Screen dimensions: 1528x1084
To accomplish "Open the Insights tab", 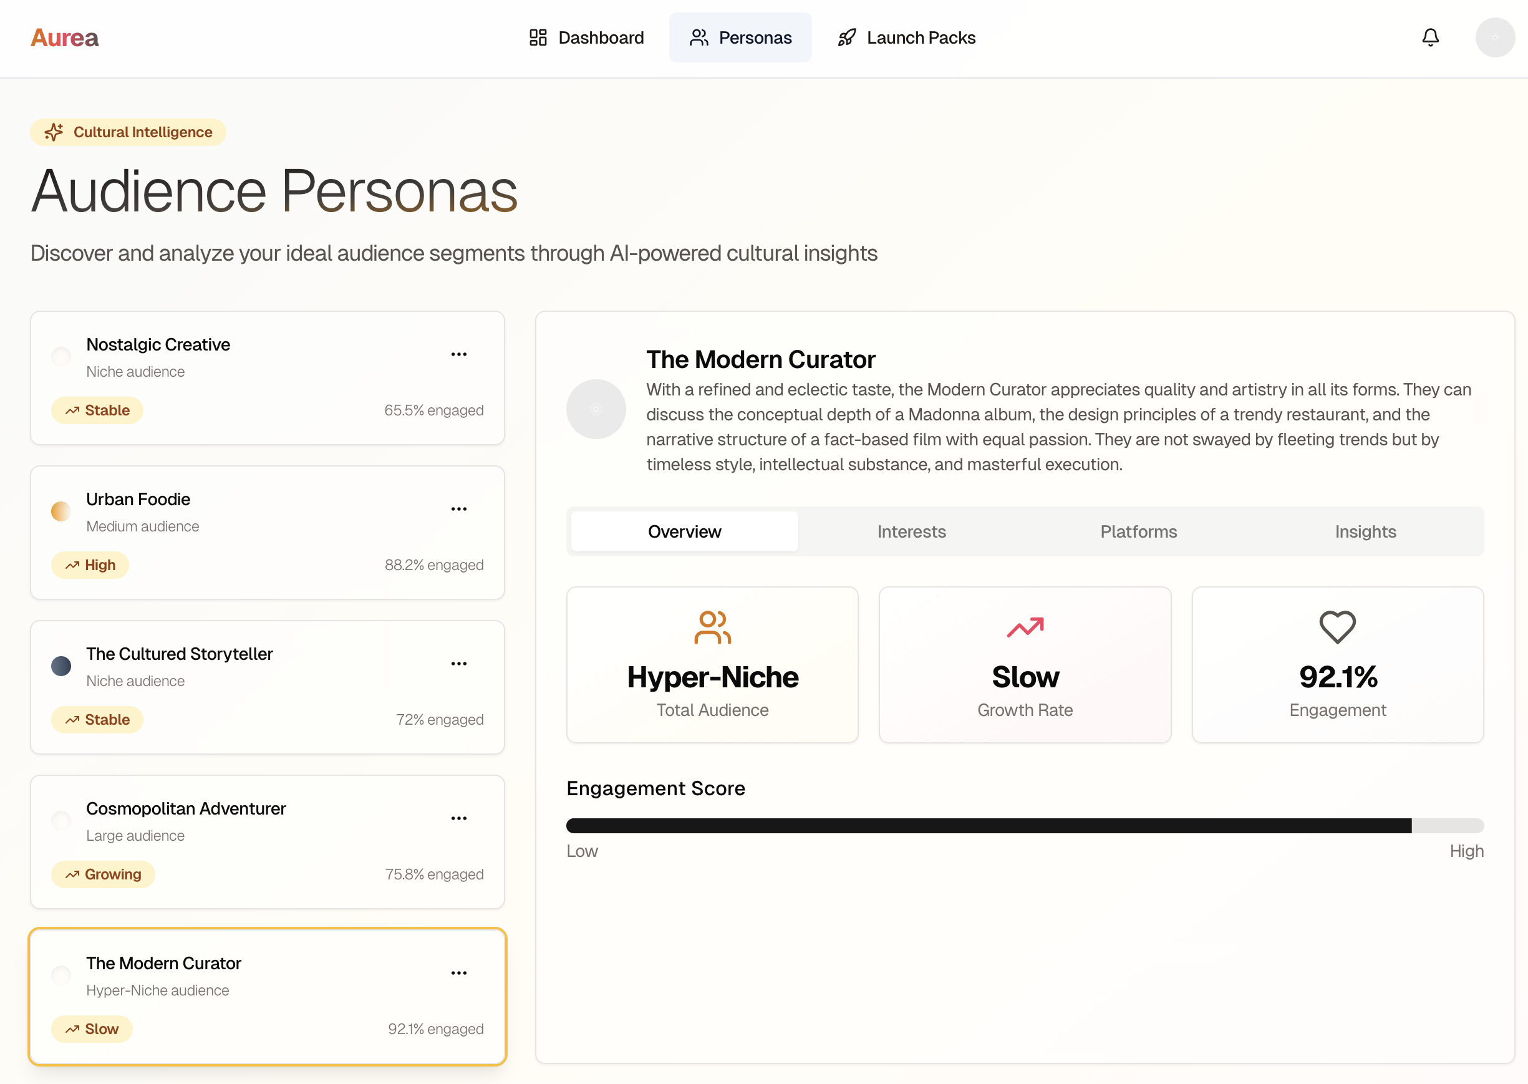I will (1365, 531).
